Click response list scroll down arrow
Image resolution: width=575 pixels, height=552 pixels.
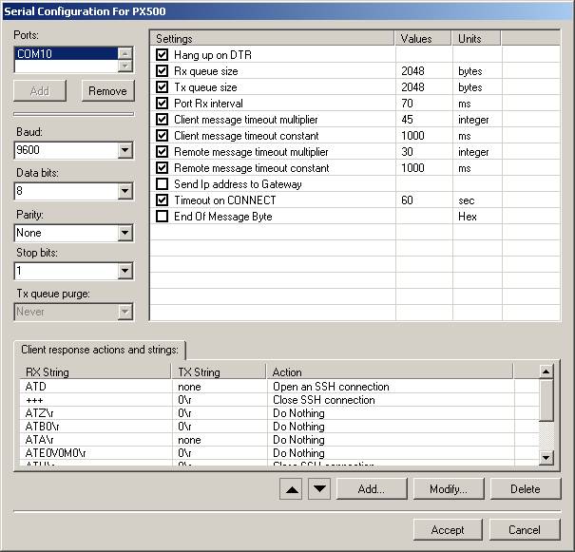546,457
